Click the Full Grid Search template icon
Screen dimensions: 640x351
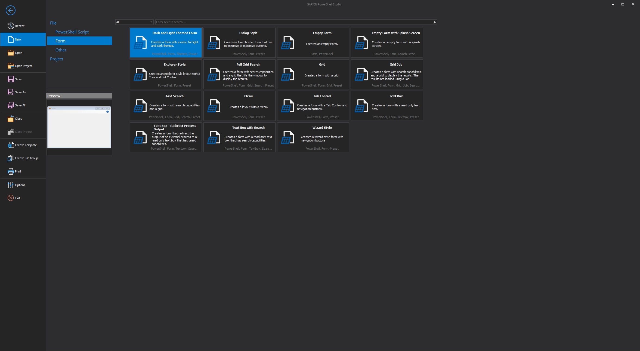point(214,74)
